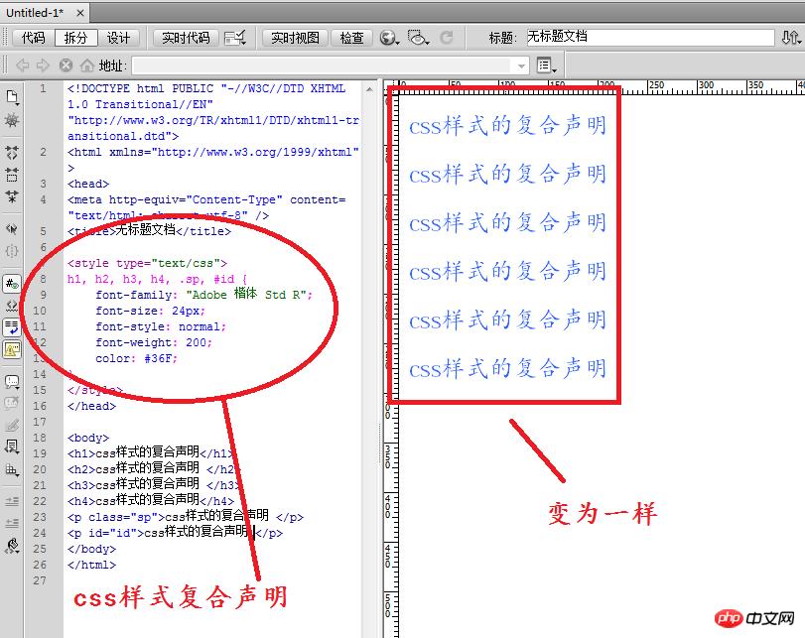Remove comment icon in coding toolbar

[x=12, y=404]
